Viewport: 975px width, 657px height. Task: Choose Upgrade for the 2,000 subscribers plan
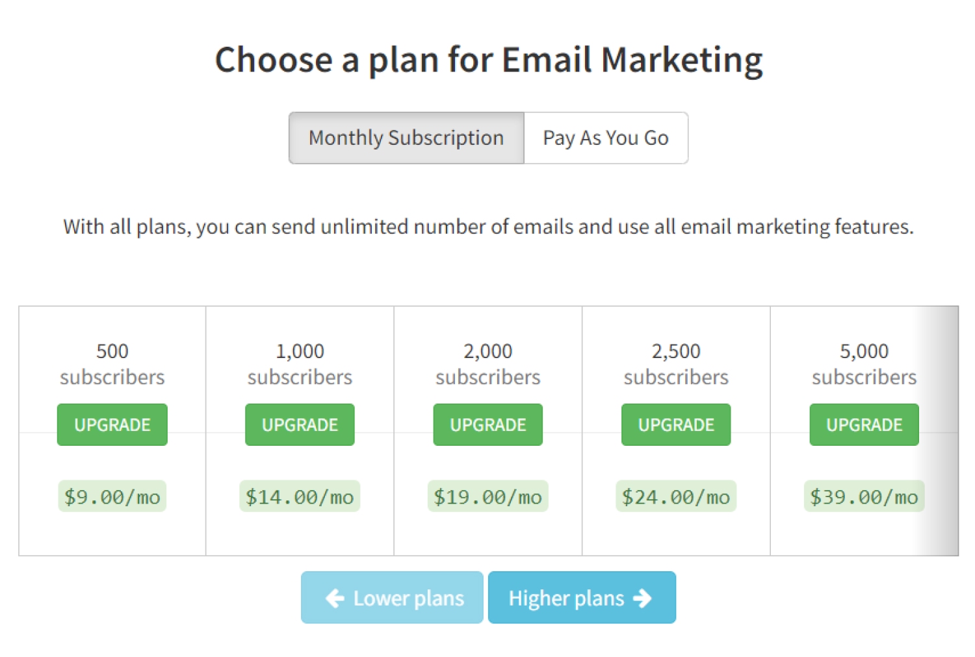coord(487,425)
